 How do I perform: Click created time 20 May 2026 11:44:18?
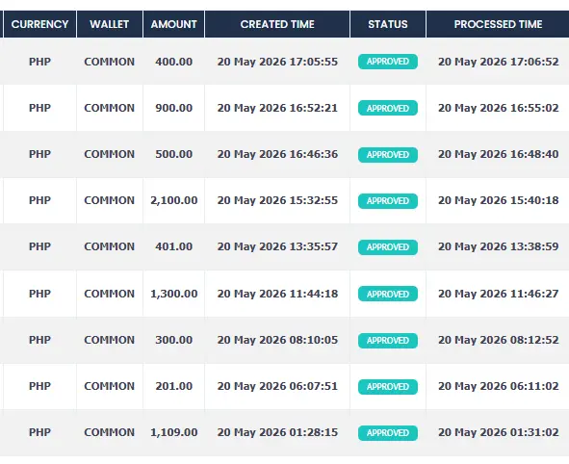277,294
